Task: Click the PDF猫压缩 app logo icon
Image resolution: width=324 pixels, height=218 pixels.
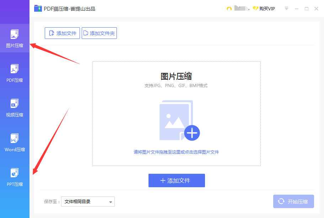Action: [38, 8]
